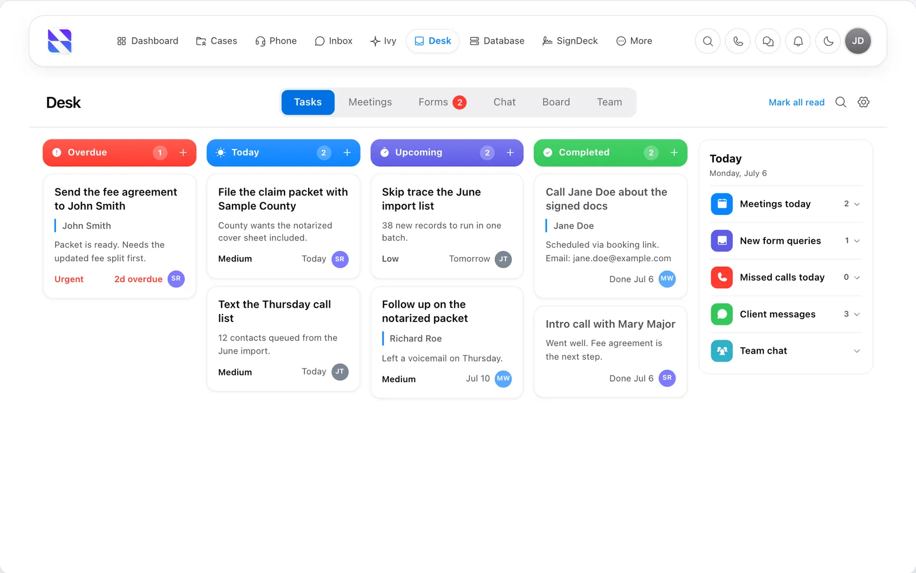The image size is (916, 573).
Task: Search tasks using the Desk magnifier icon
Action: [x=840, y=102]
